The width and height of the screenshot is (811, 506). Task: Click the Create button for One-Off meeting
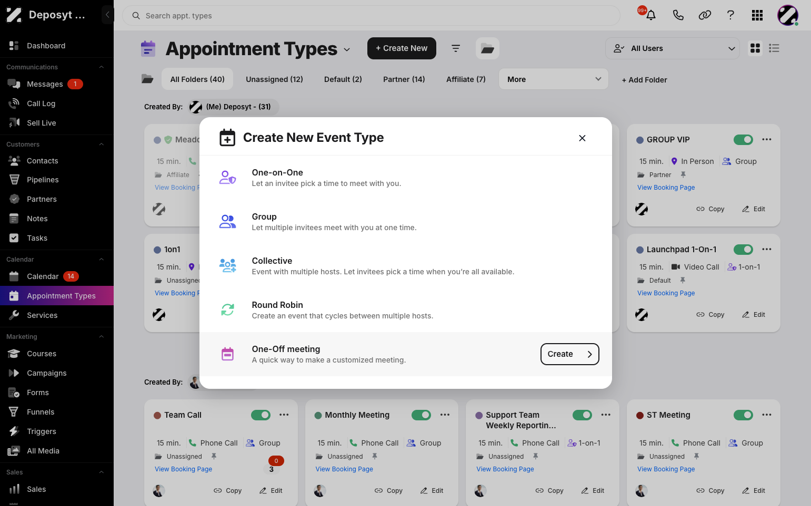pyautogui.click(x=570, y=354)
